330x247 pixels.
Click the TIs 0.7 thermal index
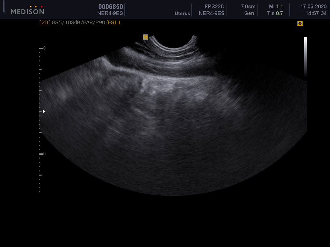[x=276, y=13]
